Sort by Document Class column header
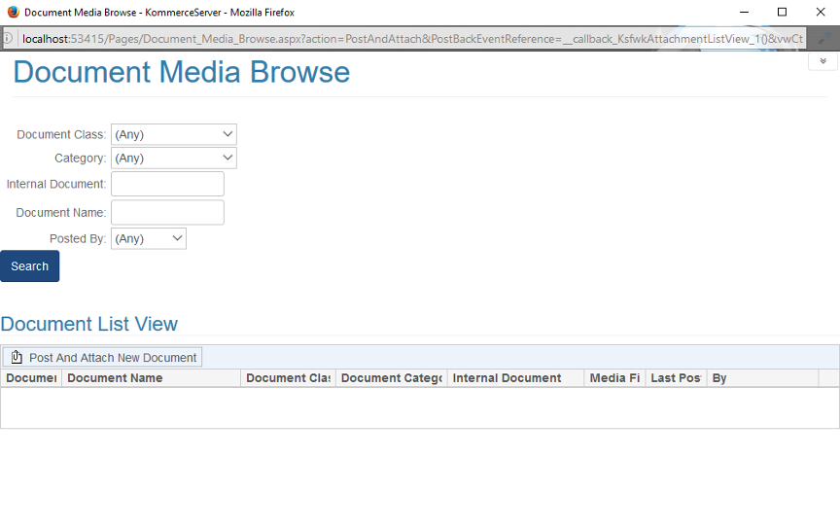840x529 pixels. [x=288, y=378]
